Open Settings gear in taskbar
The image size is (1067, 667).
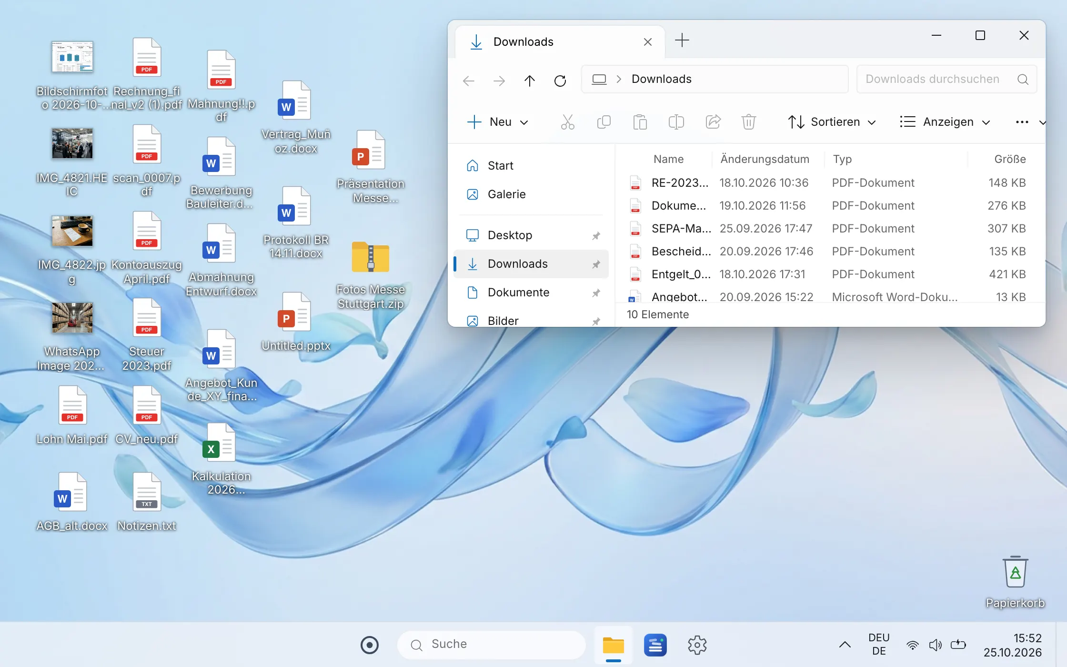(x=697, y=645)
